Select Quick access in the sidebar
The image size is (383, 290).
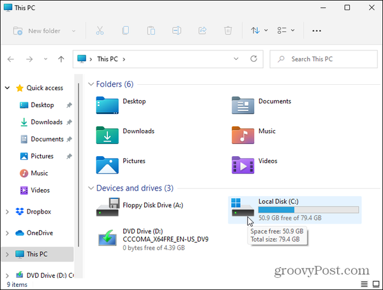click(x=45, y=88)
